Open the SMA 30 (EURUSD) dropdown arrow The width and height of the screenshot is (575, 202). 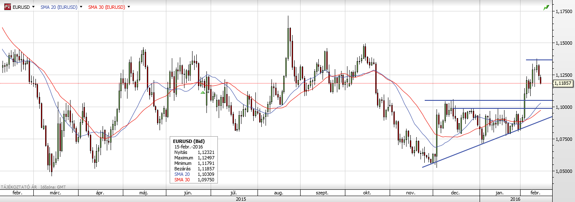click(x=128, y=7)
